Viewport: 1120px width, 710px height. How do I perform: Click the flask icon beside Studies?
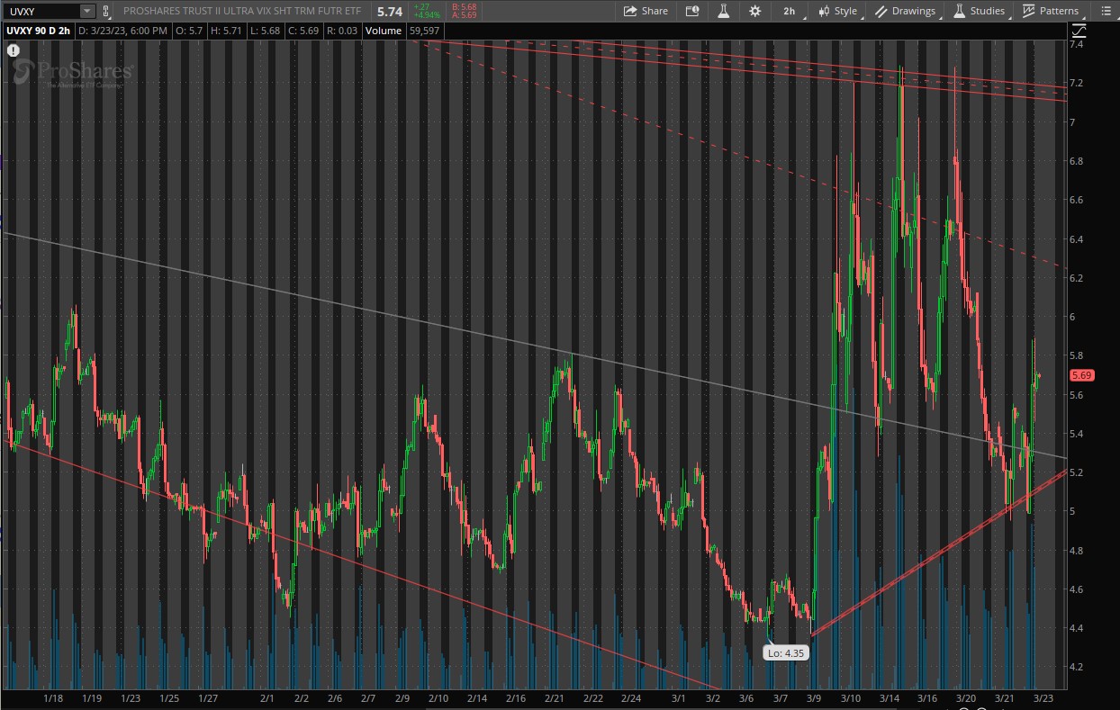pyautogui.click(x=959, y=11)
